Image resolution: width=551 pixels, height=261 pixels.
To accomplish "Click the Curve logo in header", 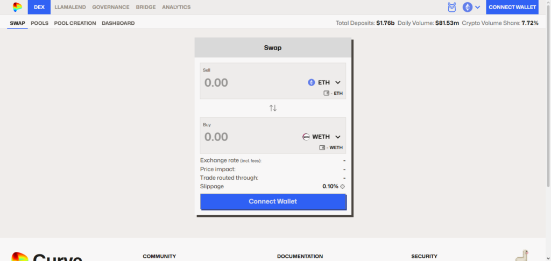I will [x=18, y=7].
